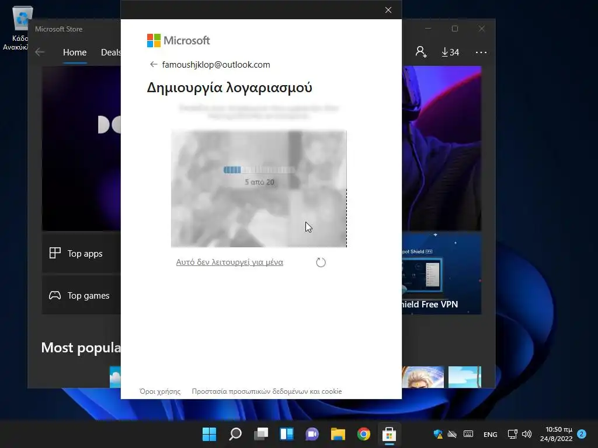Switch to the Deals tab in Microsoft Store
This screenshot has height=448, width=598.
[x=110, y=52]
